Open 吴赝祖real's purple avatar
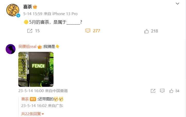186x117 pixels. (x=11, y=49)
